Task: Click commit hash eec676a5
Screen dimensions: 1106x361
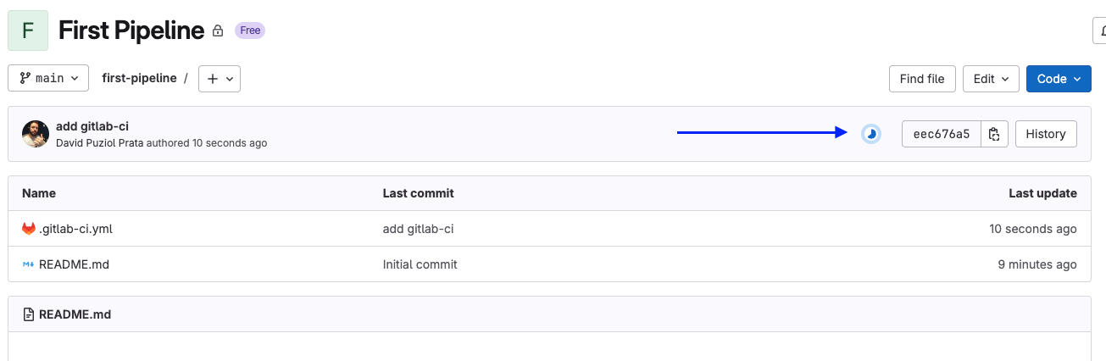Action: [x=942, y=134]
